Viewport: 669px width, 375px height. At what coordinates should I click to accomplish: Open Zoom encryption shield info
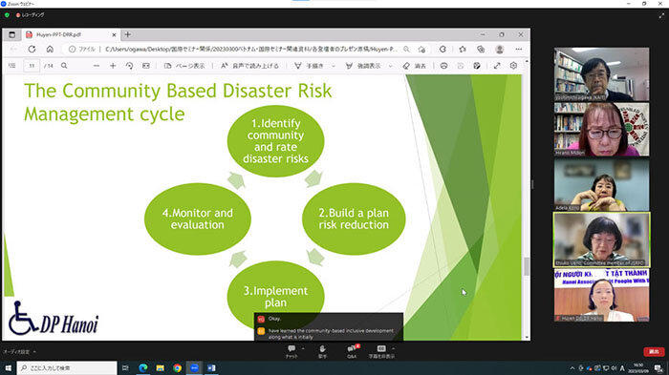coord(7,15)
